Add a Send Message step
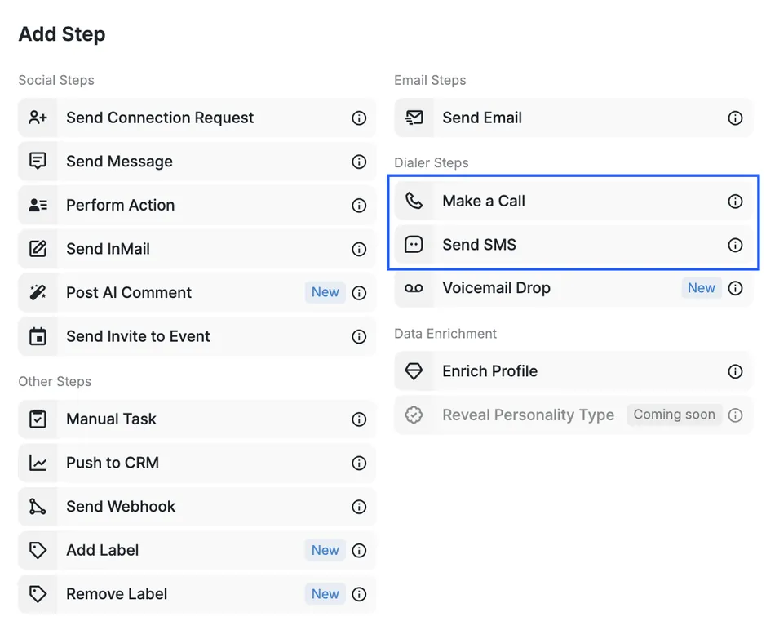Image resolution: width=775 pixels, height=630 pixels. coord(197,162)
